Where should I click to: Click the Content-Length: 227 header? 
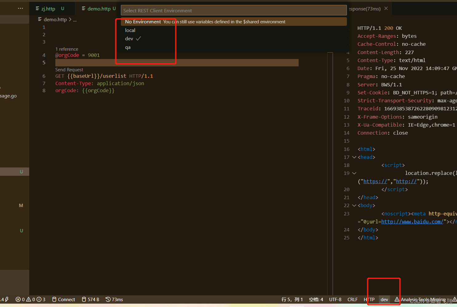click(x=386, y=53)
